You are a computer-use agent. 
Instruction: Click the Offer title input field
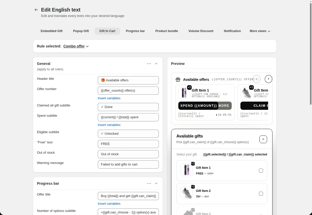pyautogui.click(x=128, y=196)
